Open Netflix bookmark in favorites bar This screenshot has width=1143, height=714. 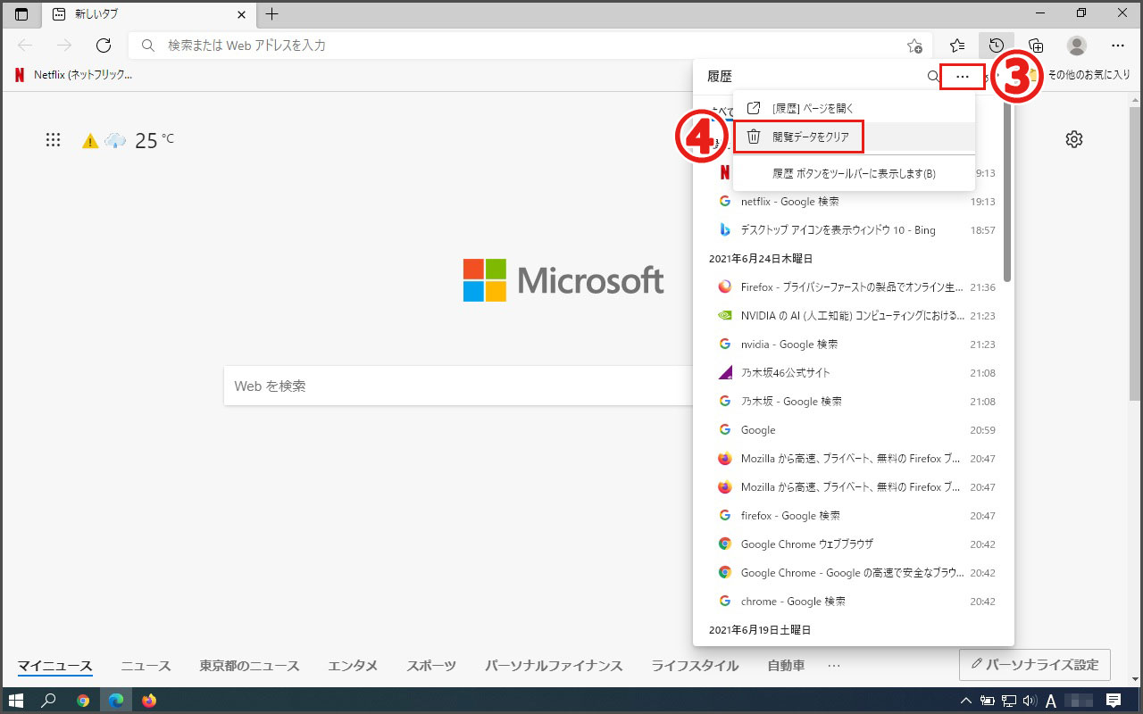coord(72,76)
